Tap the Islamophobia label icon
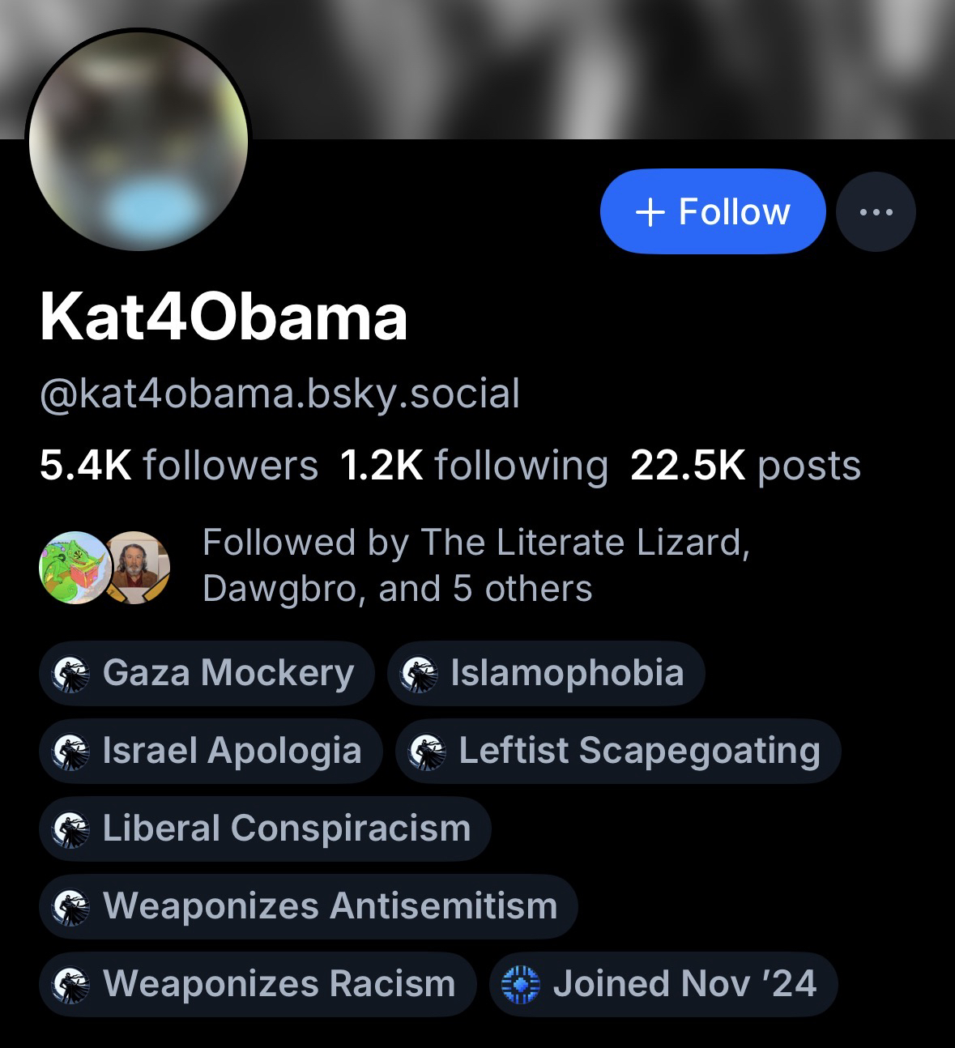Image resolution: width=955 pixels, height=1048 pixels. tap(419, 674)
